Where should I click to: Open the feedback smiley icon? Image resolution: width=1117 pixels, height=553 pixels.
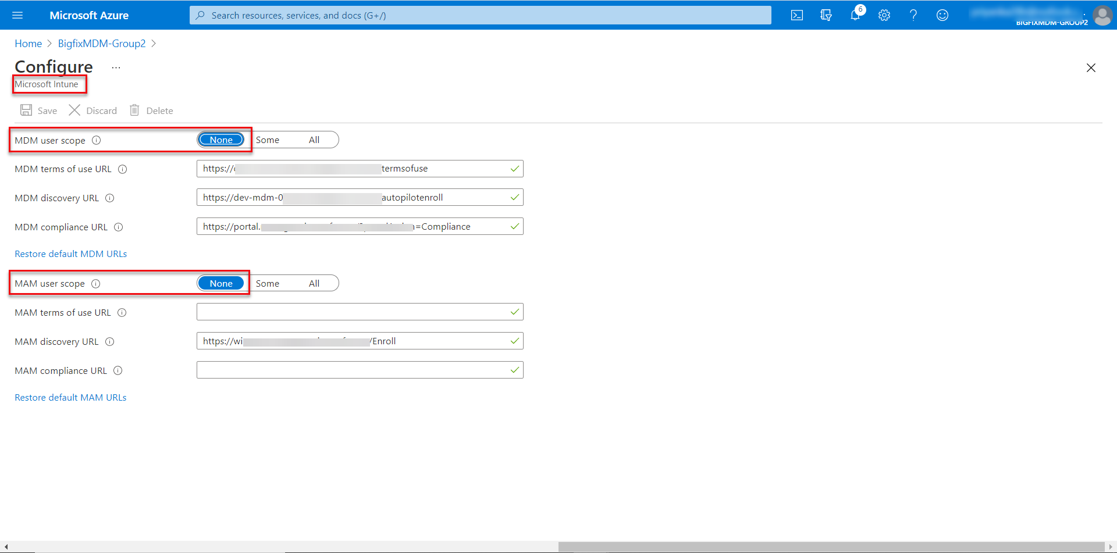(x=942, y=15)
